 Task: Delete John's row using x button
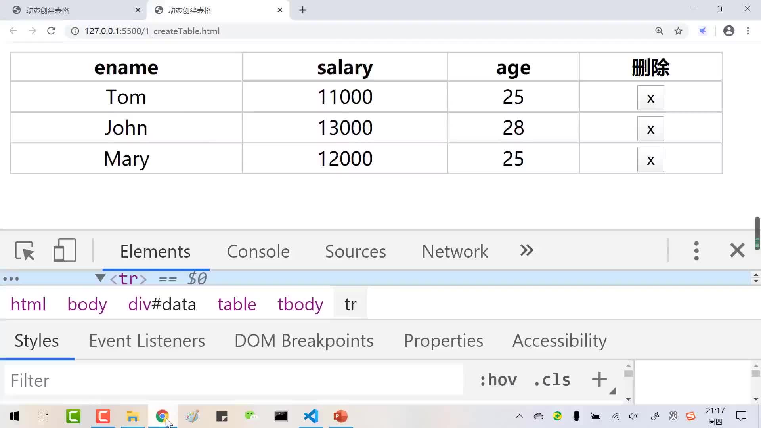651,128
